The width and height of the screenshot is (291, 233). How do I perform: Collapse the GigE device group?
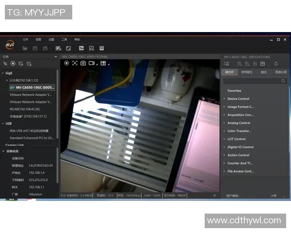coord(2,73)
